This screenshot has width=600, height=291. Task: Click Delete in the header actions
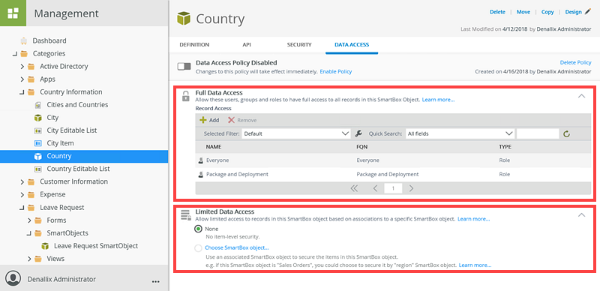click(x=497, y=12)
